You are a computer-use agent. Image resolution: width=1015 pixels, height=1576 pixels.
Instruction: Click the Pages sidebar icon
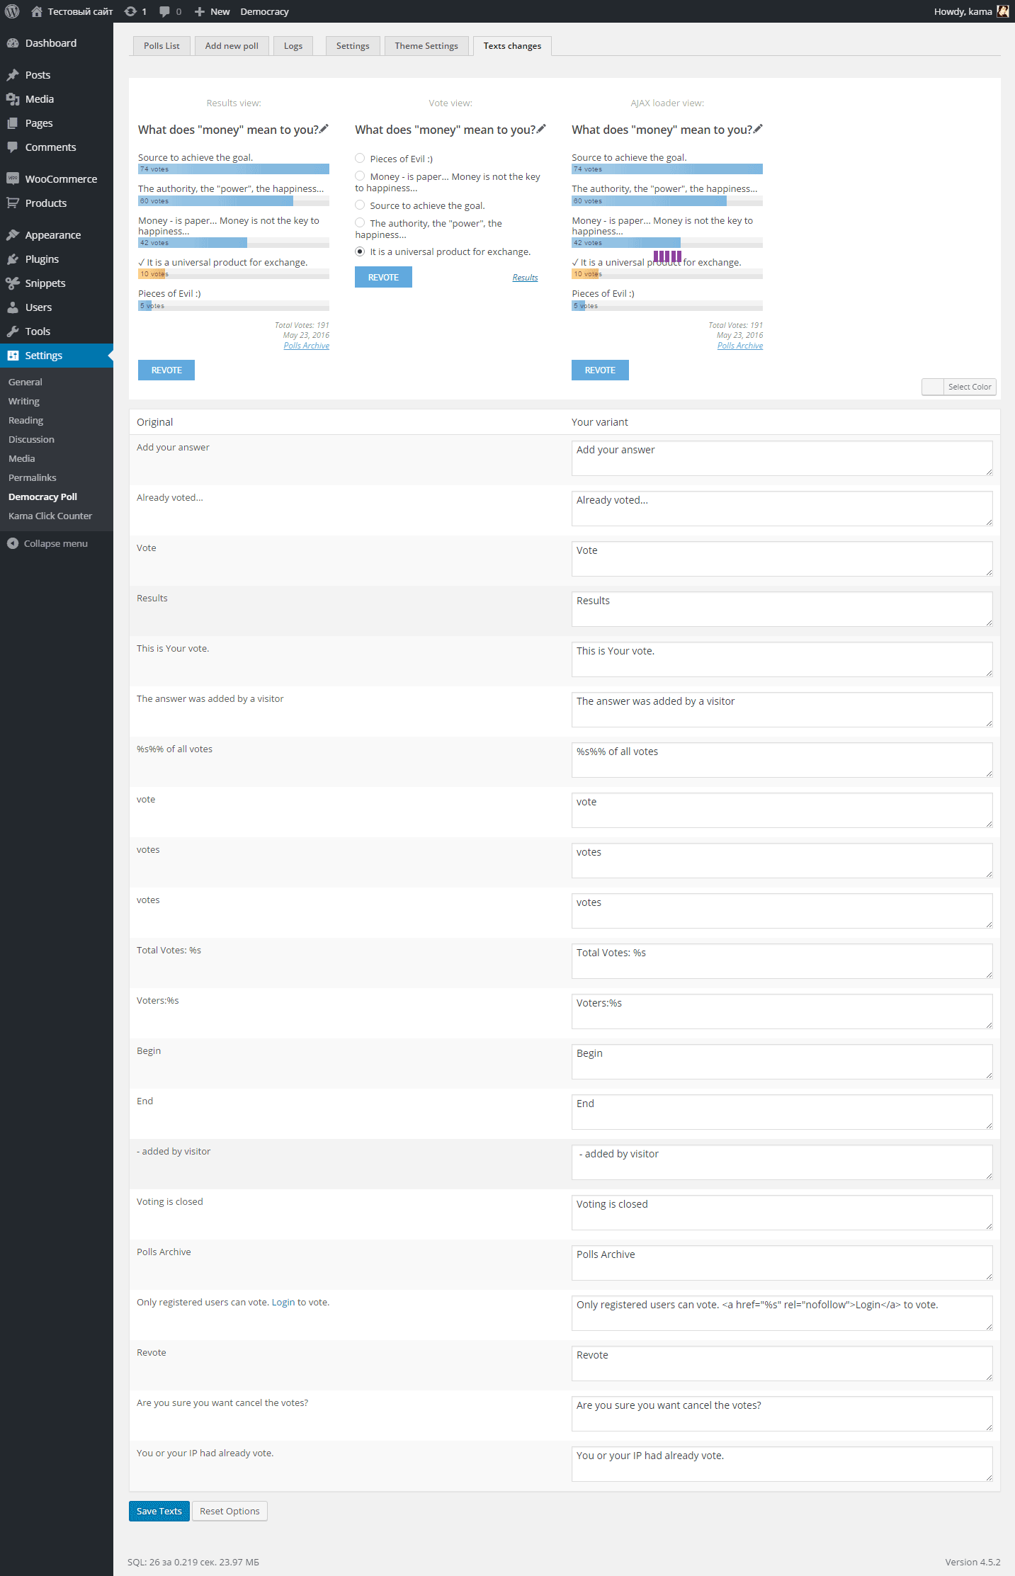pos(13,123)
